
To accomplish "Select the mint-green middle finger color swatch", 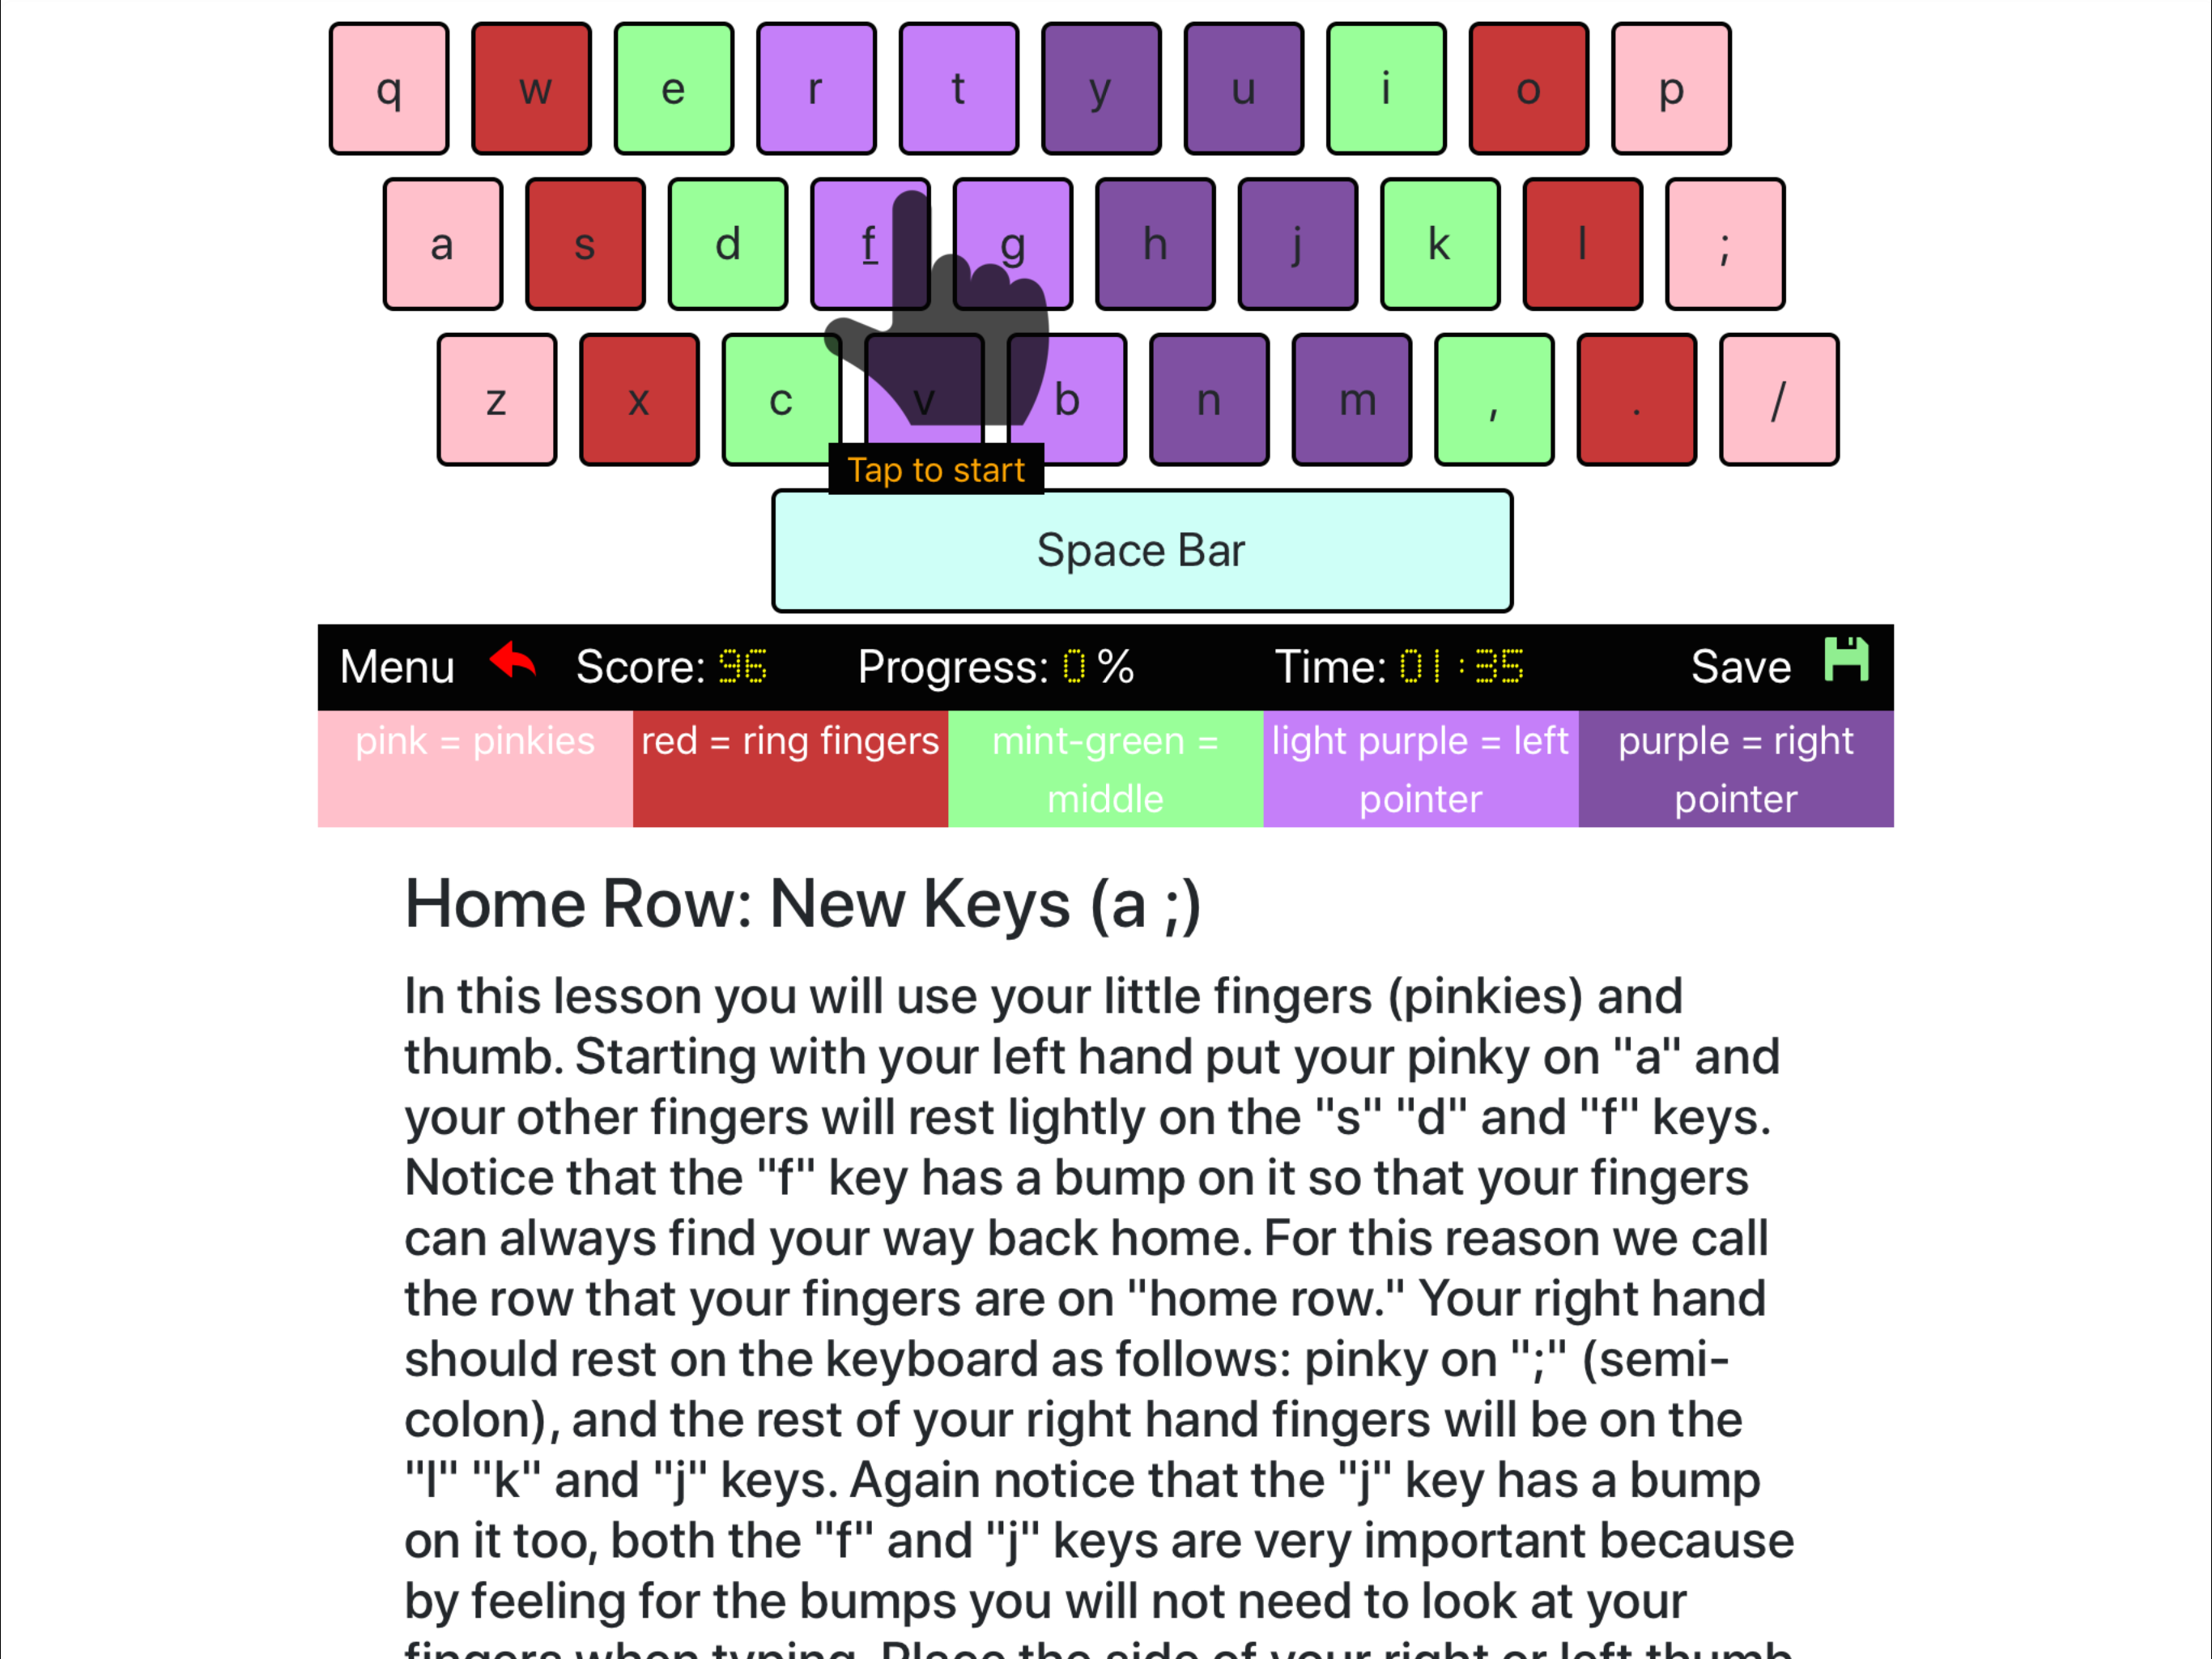I will point(1104,769).
